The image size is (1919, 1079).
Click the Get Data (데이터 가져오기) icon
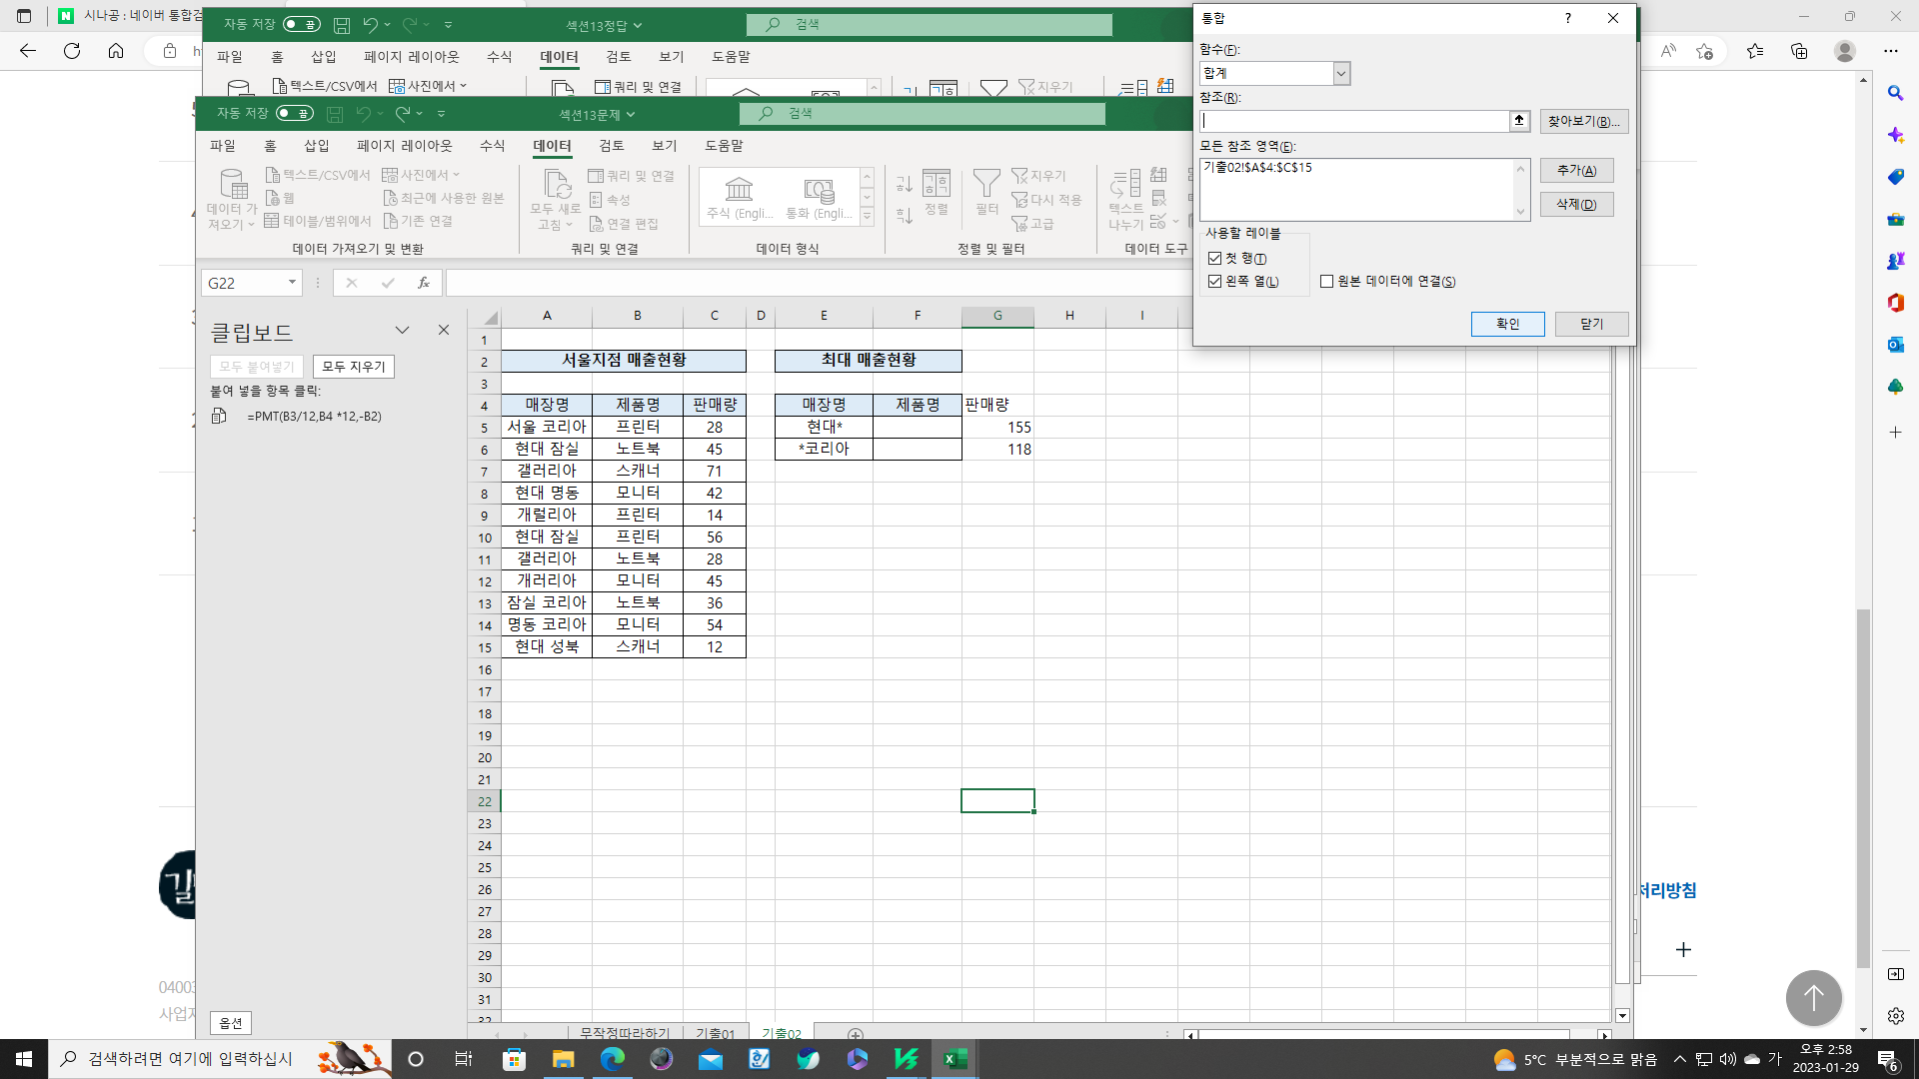[x=233, y=185]
